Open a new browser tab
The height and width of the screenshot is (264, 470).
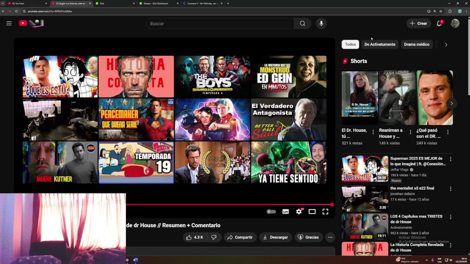pos(228,3)
